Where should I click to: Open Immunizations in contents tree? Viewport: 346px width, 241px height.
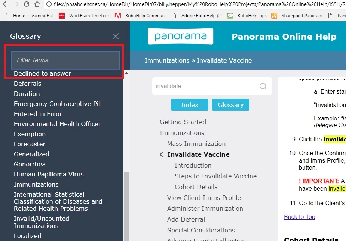pos(182,133)
